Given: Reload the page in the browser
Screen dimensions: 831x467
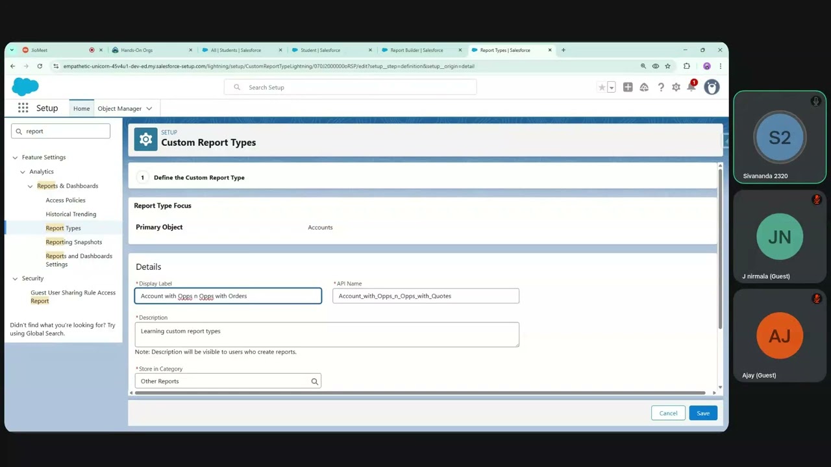Looking at the screenshot, I should pyautogui.click(x=40, y=66).
